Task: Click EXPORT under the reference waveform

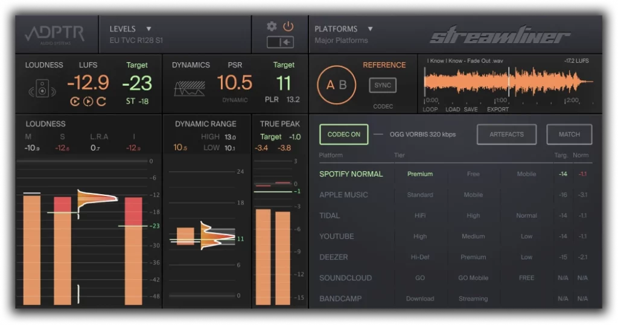Action: point(498,110)
